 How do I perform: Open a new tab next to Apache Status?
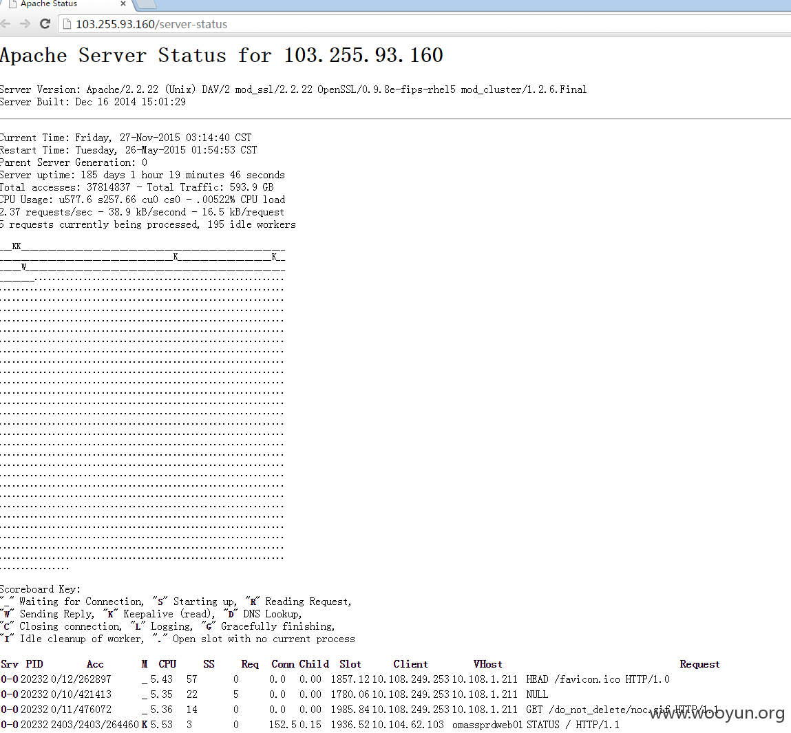147,4
